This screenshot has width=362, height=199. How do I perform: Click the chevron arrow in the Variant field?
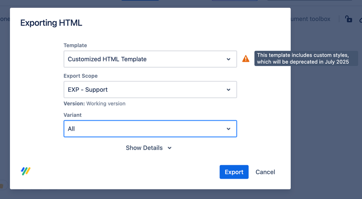[229, 129]
